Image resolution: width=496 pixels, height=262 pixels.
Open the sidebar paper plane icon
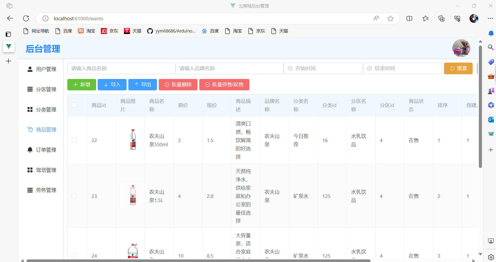tap(491, 134)
